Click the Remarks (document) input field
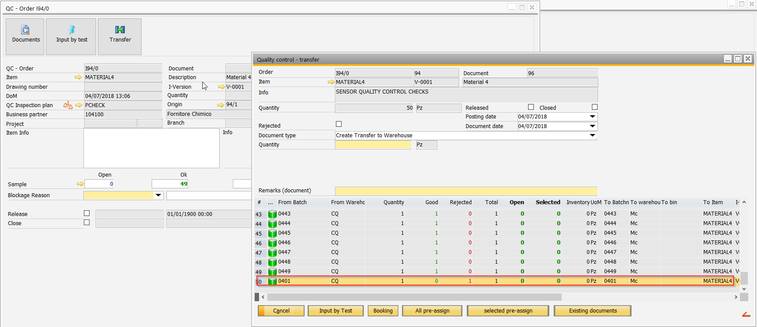The image size is (757, 327). click(466, 191)
